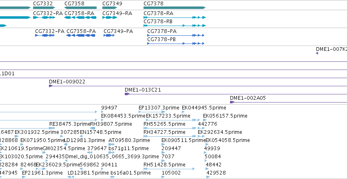Open the CG7332-RA transcript label
The width and height of the screenshot is (347, 179).
(x=48, y=13)
